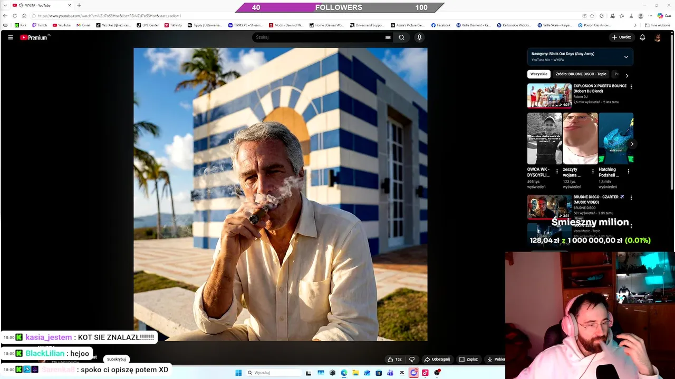The image size is (675, 379).
Task: Open a new browser tab
Action: point(79,5)
